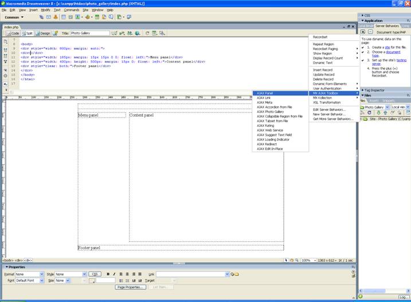Click Preview/Debug in Browser globe icon
The height and width of the screenshot is (302, 411).
coord(138,33)
